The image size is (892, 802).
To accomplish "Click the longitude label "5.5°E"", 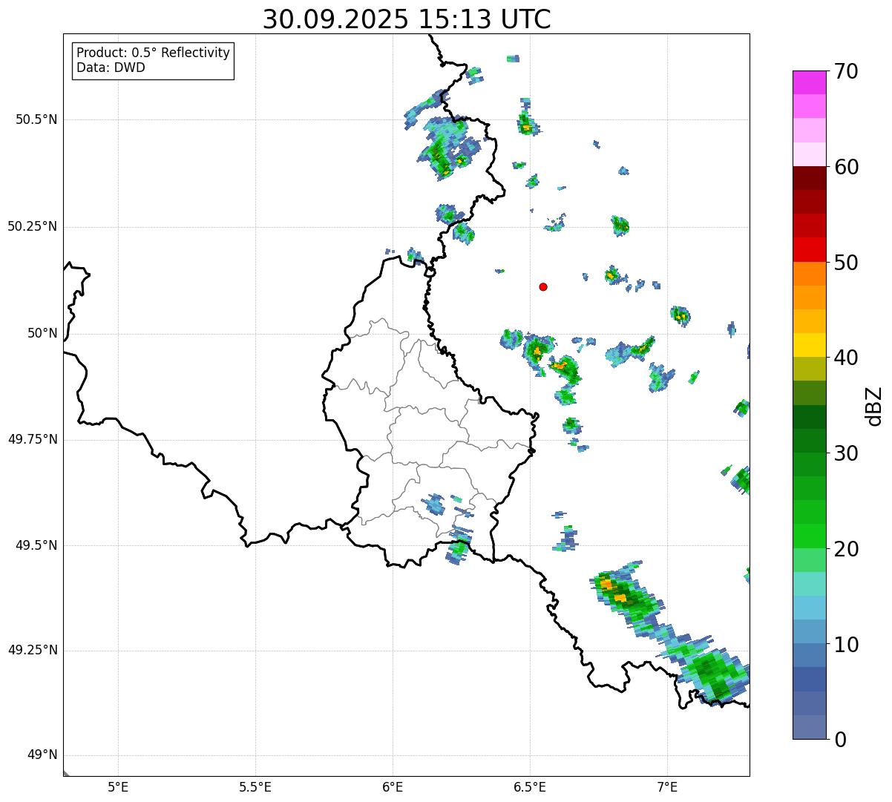I will coord(255,787).
